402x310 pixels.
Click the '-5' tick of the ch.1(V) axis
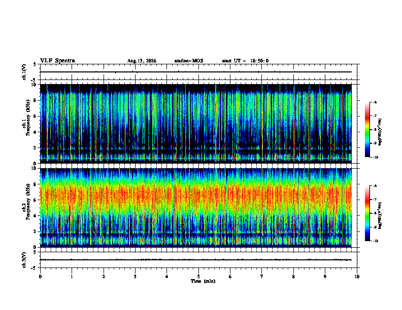[x=34, y=81]
